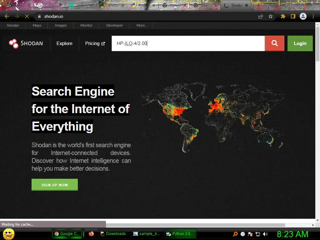This screenshot has height=240, width=320.
Task: Open Chrome three-dot menu
Action: point(313,16)
